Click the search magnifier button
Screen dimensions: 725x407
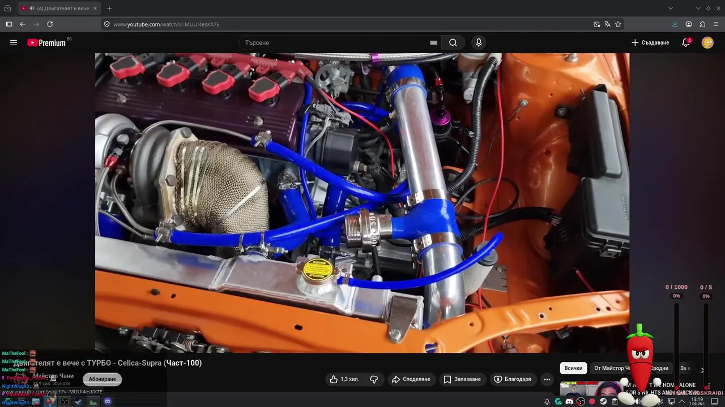[453, 42]
